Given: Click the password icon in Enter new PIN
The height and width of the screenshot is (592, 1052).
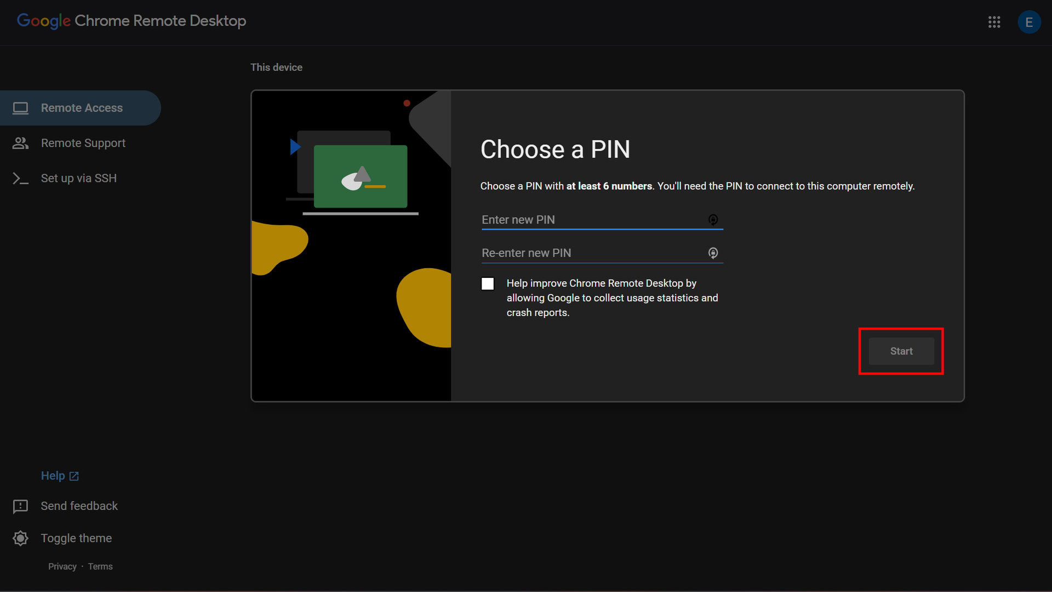Looking at the screenshot, I should pos(713,220).
